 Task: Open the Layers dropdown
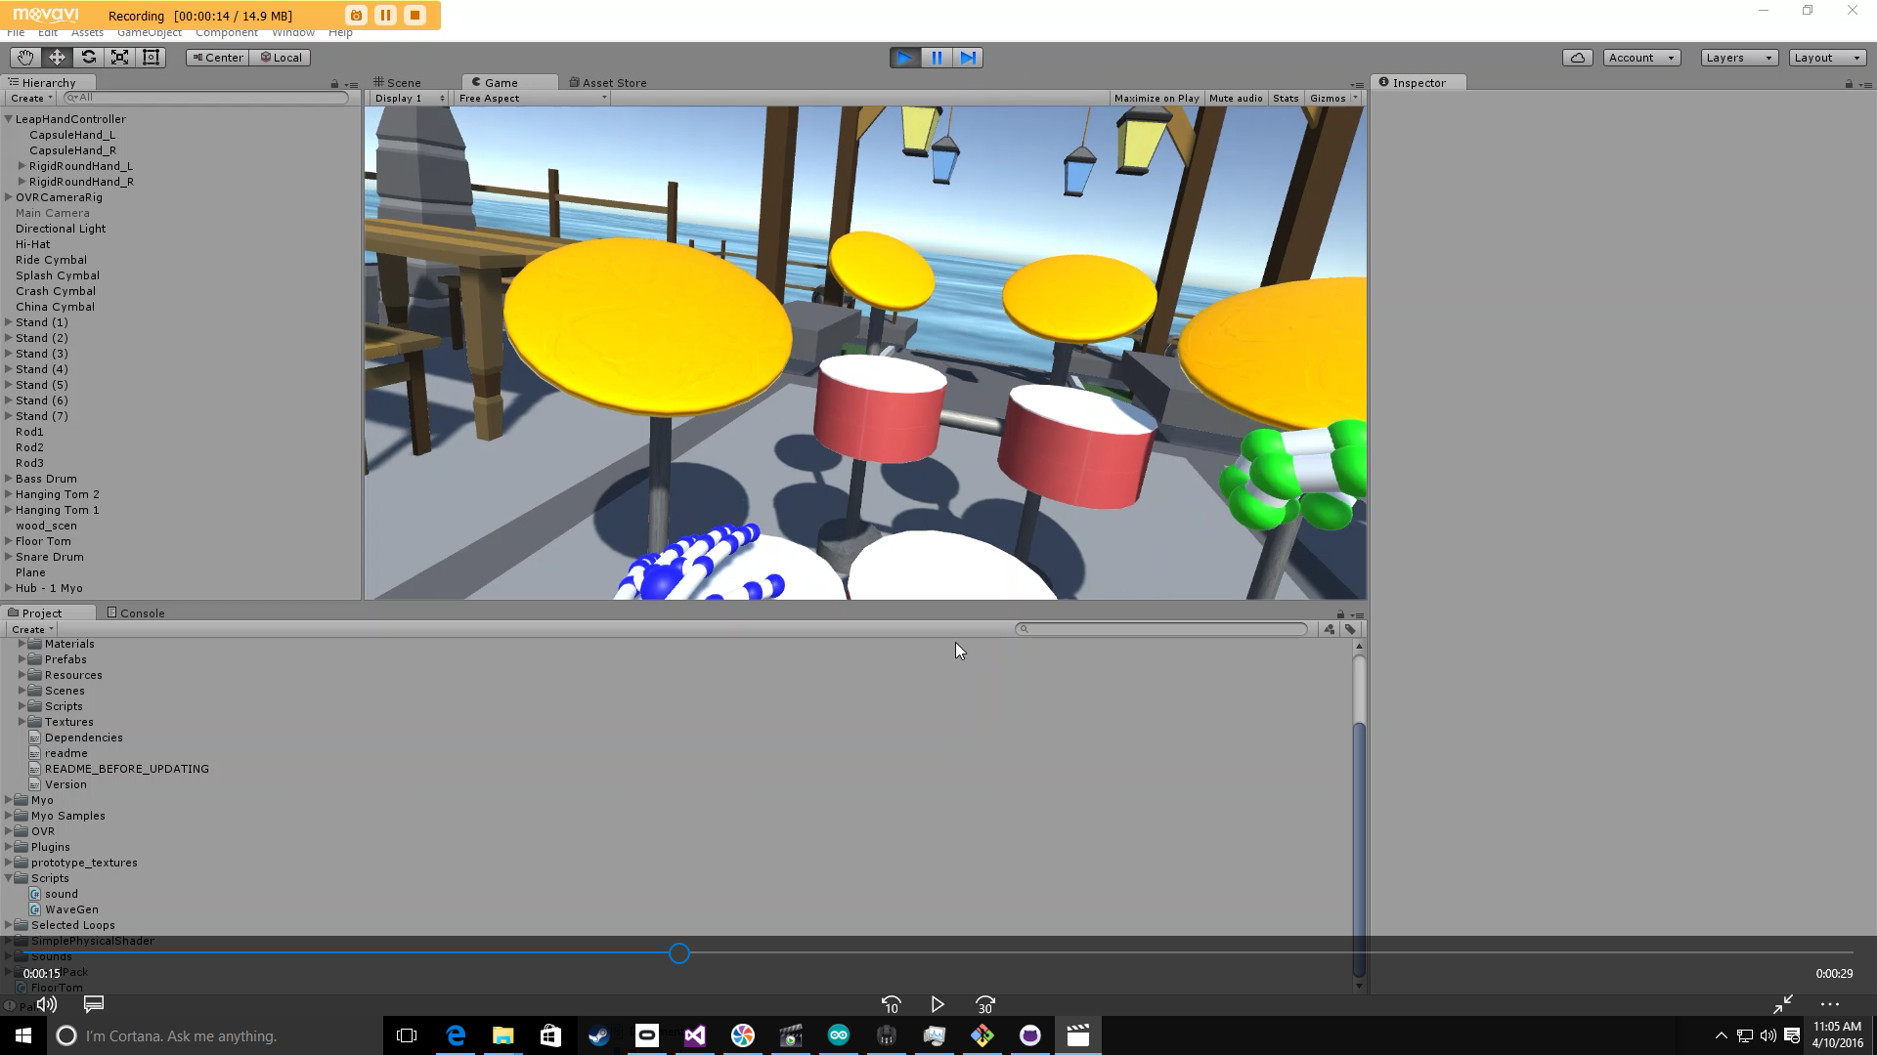[x=1738, y=58]
